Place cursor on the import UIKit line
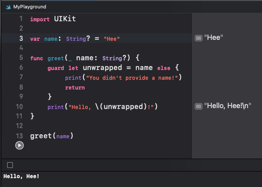 tap(53, 19)
